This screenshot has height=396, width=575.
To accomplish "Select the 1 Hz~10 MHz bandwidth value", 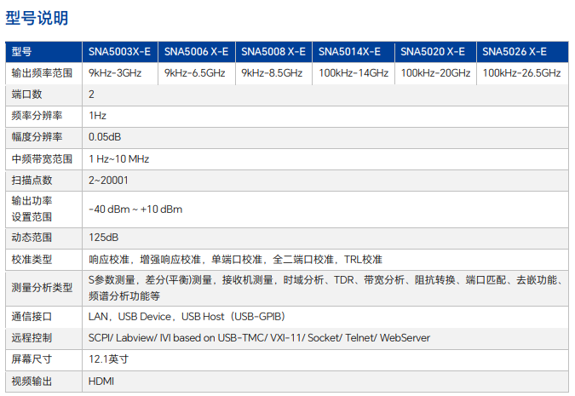I will (119, 158).
